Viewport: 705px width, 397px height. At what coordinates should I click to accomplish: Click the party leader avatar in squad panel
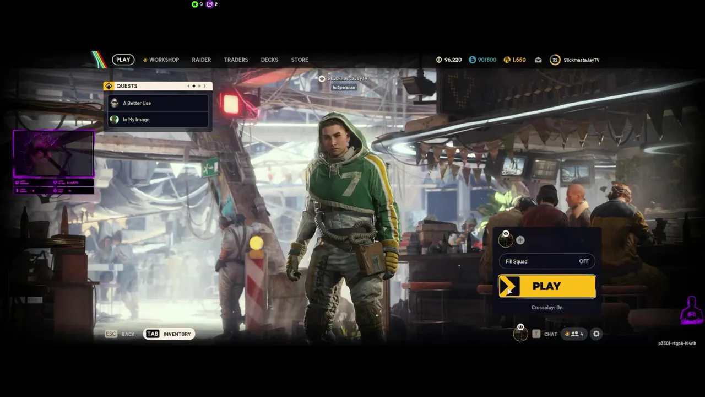pyautogui.click(x=506, y=239)
